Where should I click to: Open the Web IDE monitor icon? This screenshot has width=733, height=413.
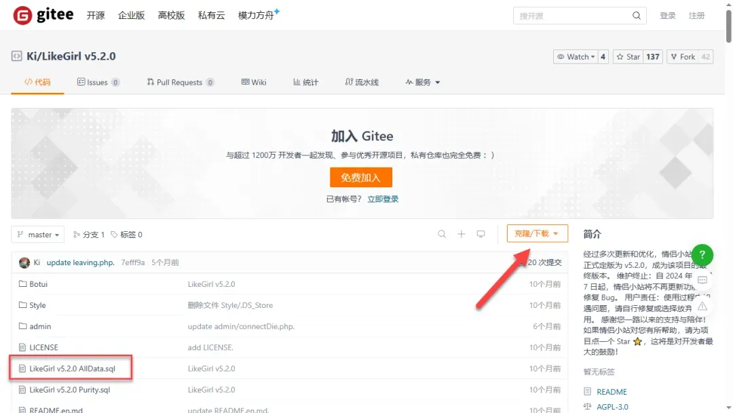pyautogui.click(x=481, y=234)
